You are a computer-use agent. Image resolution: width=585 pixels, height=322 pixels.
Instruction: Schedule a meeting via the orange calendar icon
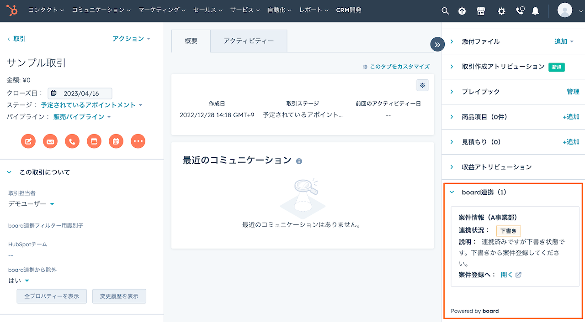click(116, 141)
